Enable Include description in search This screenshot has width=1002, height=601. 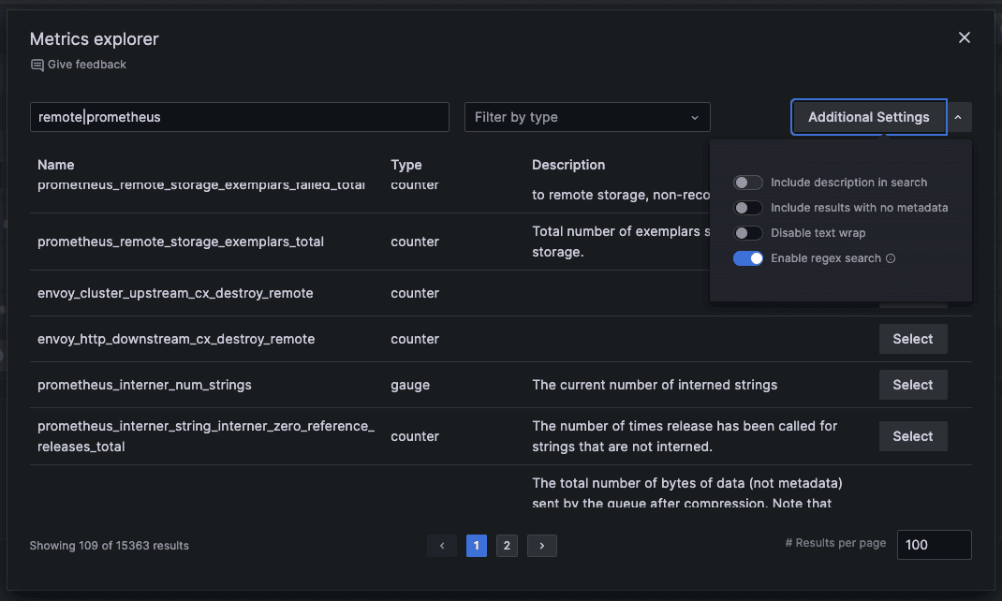point(746,183)
